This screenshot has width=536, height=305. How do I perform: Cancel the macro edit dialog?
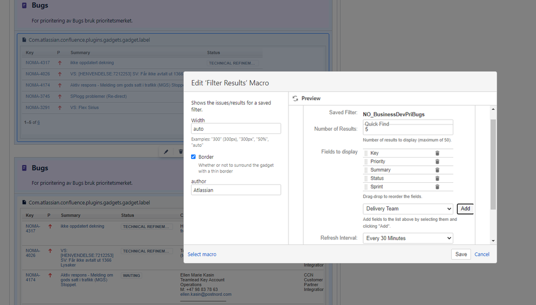tap(482, 254)
